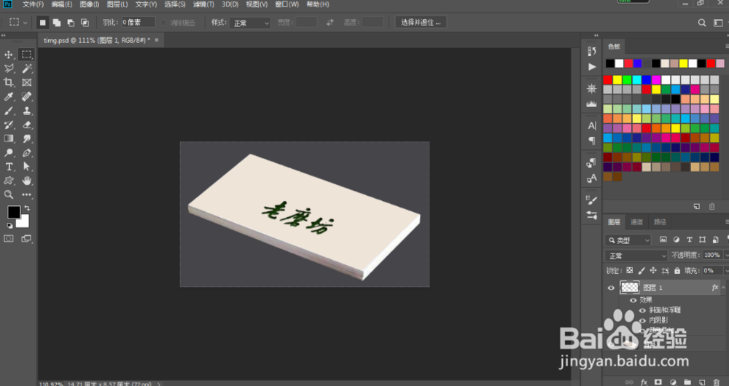Switch to the 通道 tab
The image size is (729, 386).
[x=636, y=222]
